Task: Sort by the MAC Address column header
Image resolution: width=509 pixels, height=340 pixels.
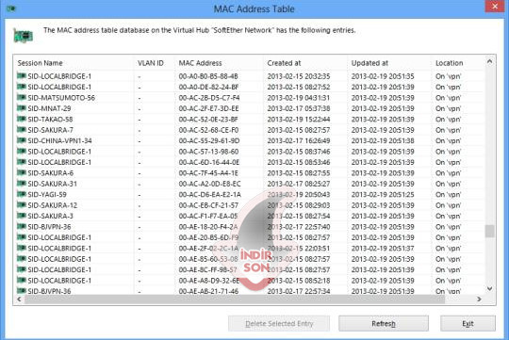Action: coord(219,63)
